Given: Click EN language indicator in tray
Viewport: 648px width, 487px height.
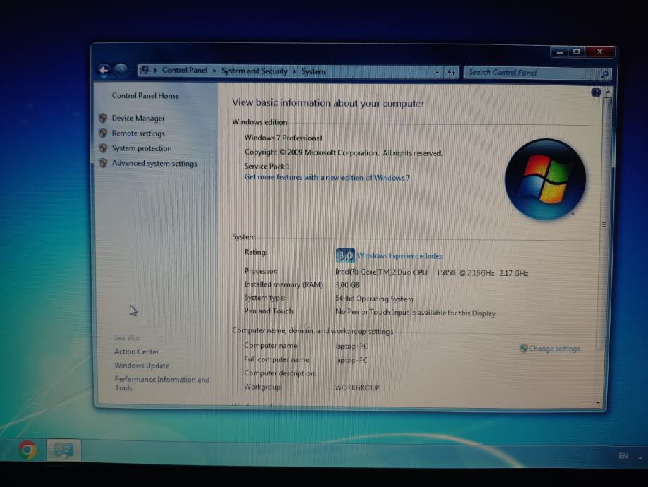Looking at the screenshot, I should (x=623, y=456).
